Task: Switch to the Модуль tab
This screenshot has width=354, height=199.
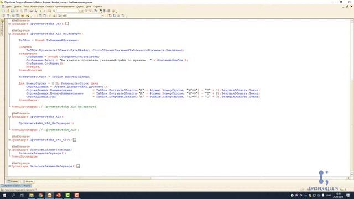Action: click(x=28, y=181)
